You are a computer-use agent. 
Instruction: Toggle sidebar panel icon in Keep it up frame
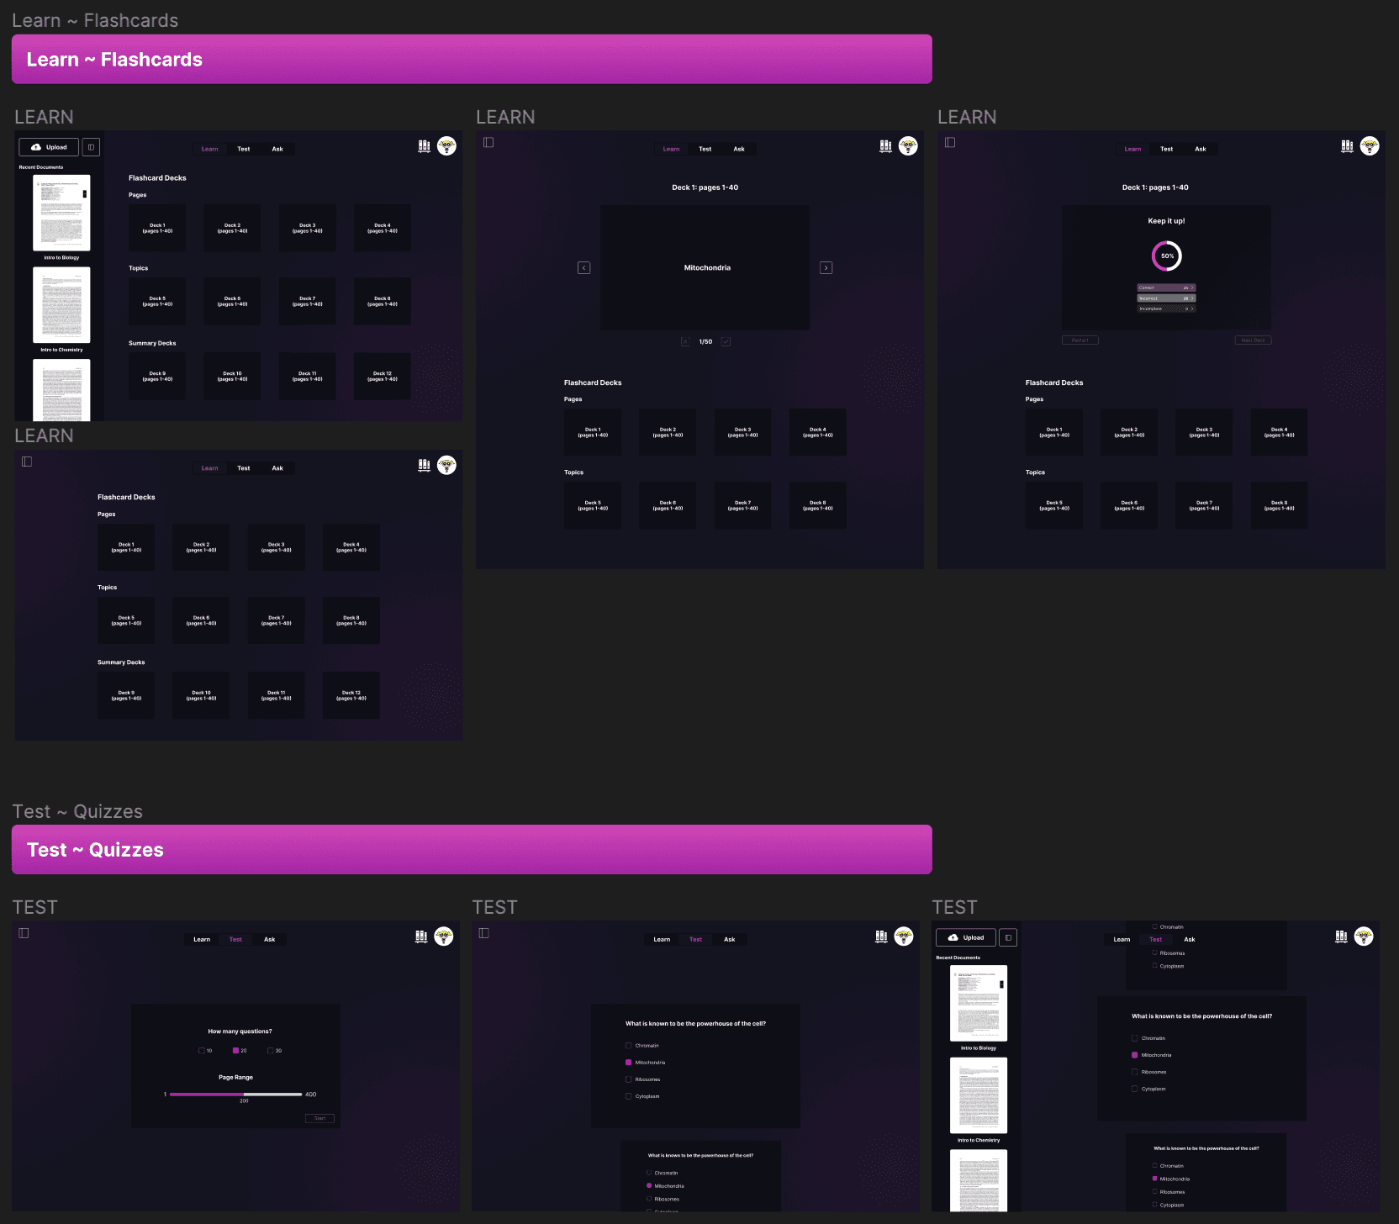pos(950,142)
